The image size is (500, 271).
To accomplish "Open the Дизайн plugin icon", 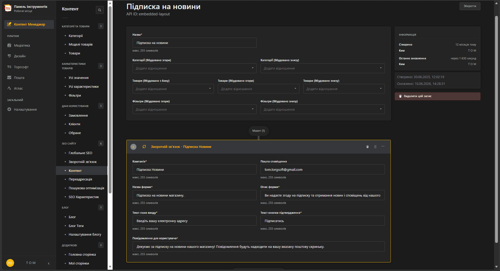I will point(9,56).
